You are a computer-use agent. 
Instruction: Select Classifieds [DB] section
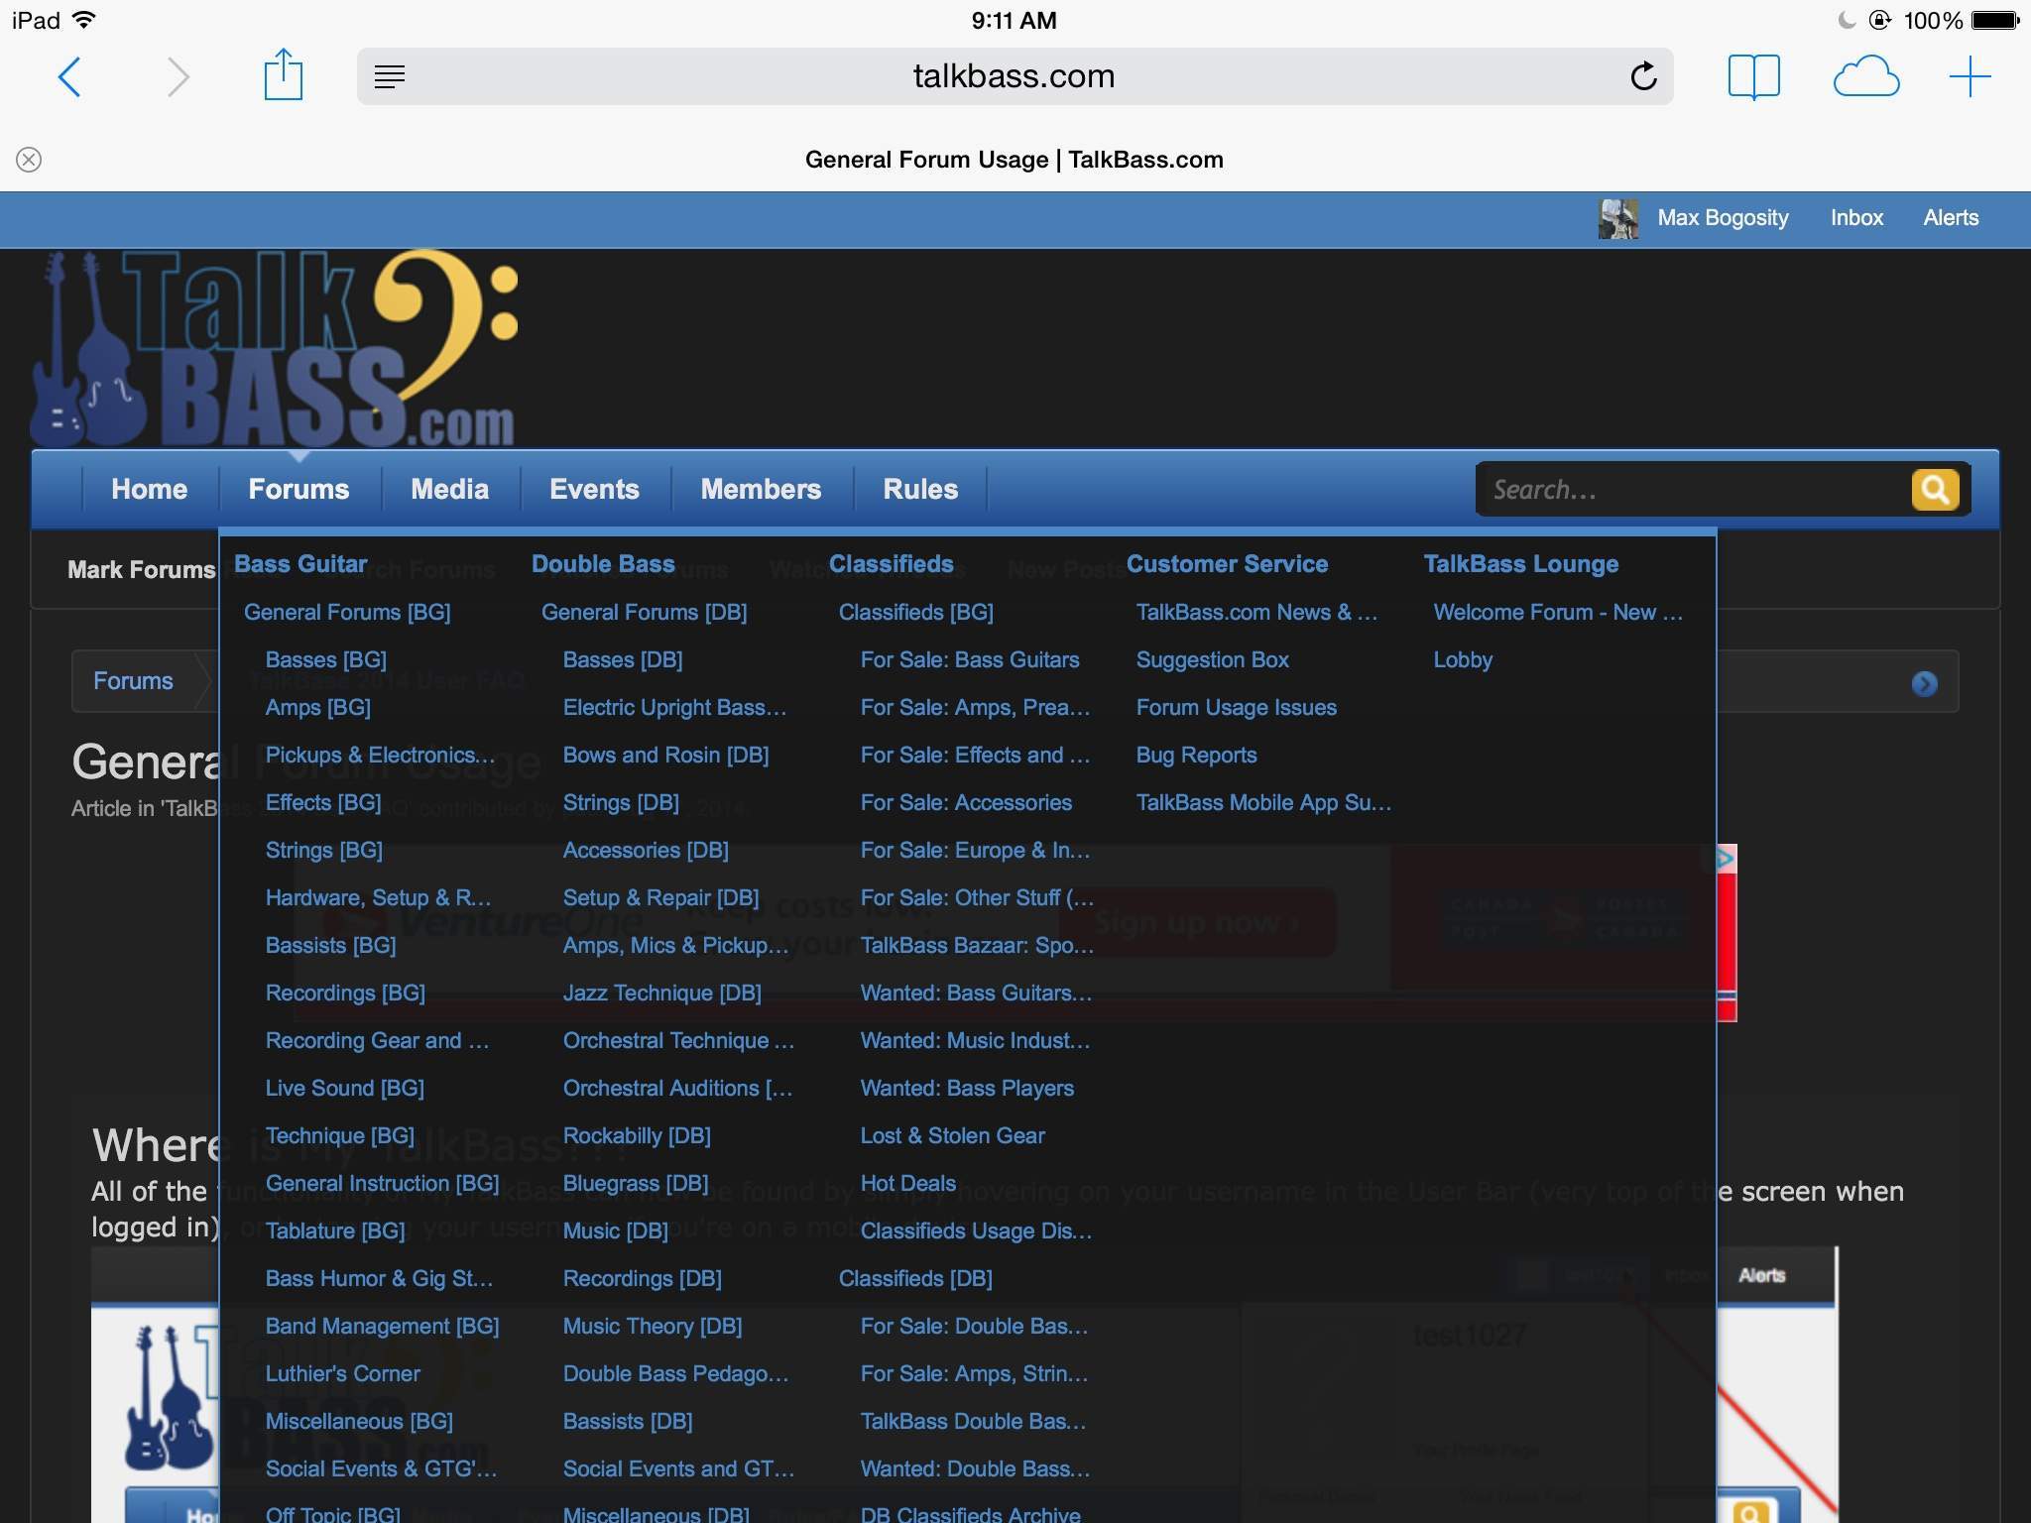click(915, 1279)
